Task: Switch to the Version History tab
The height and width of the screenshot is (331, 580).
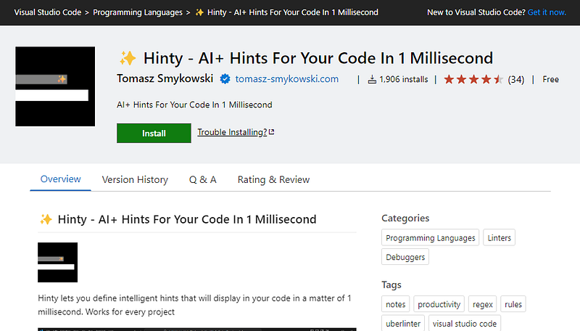Action: 135,179
